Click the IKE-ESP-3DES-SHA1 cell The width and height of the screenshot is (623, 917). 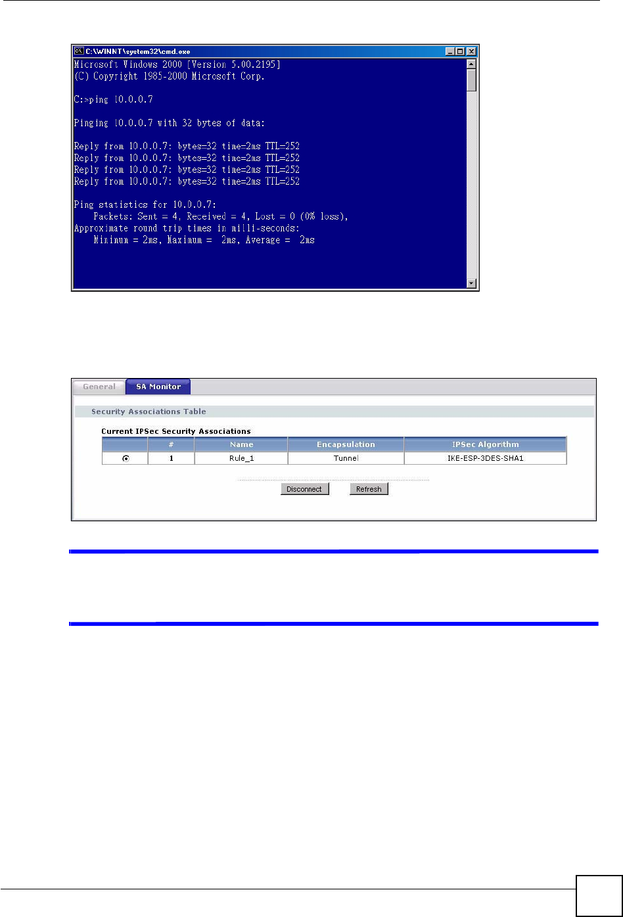coord(485,458)
